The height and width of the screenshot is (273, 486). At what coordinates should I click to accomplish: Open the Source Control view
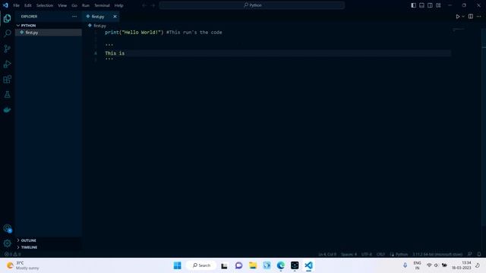tap(7, 49)
